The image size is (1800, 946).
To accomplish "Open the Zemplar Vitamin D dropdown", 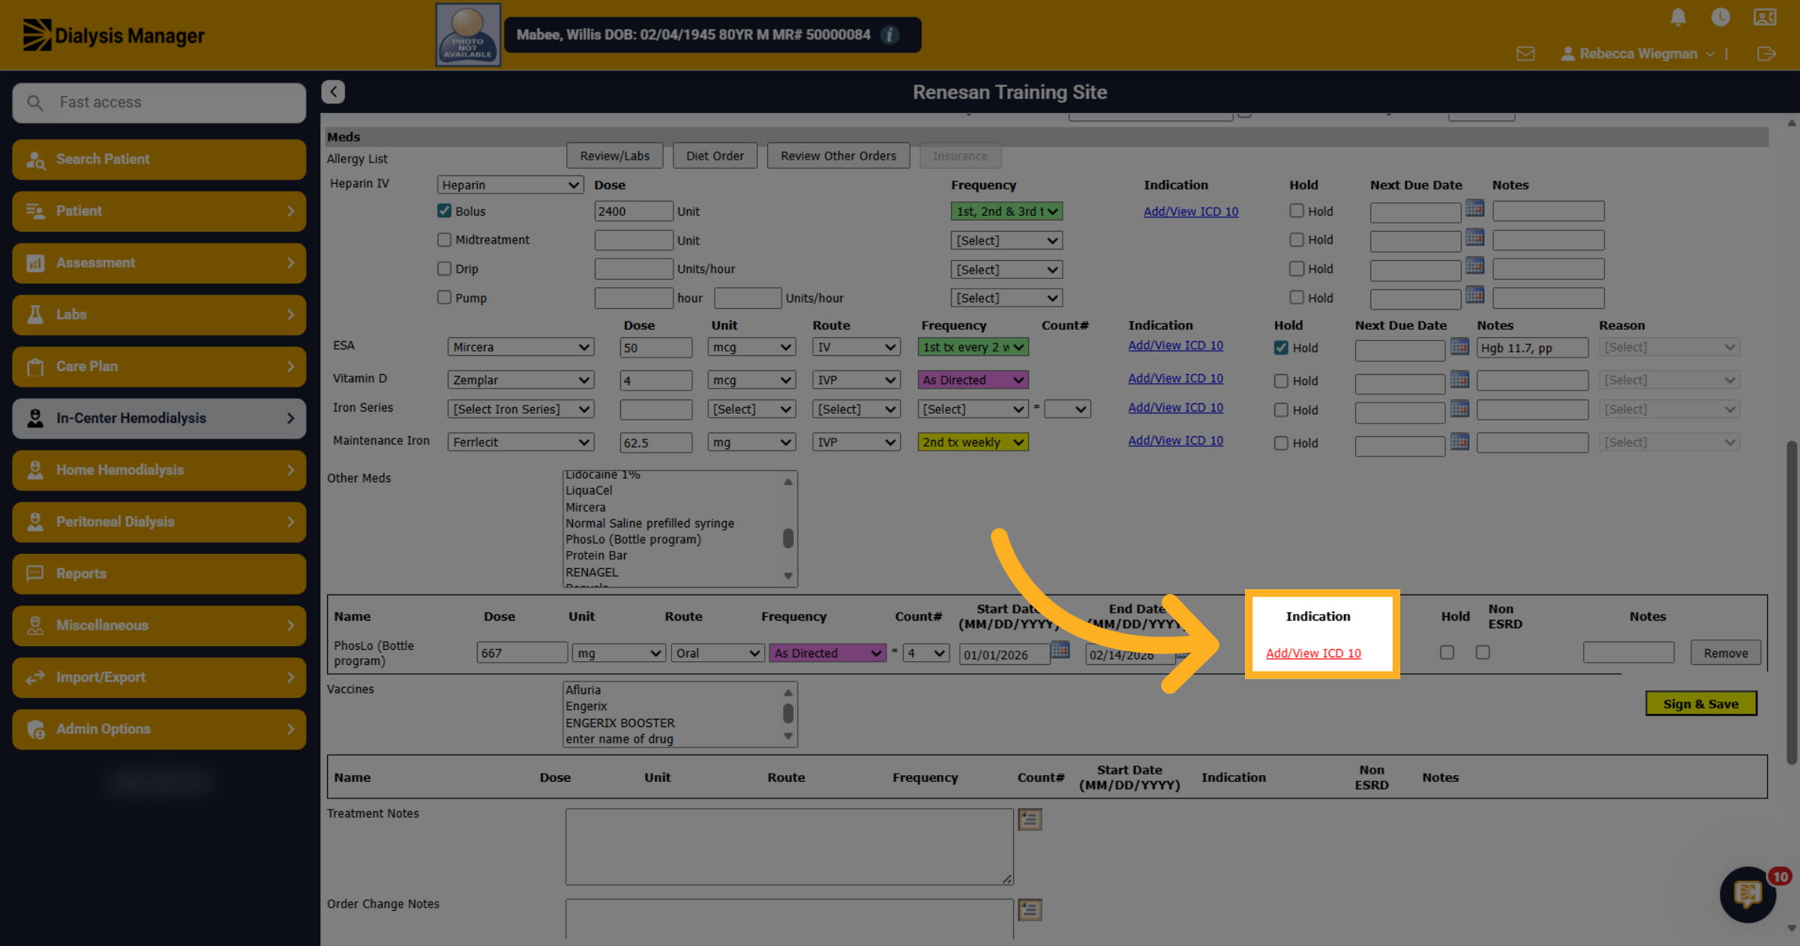I will (x=520, y=380).
